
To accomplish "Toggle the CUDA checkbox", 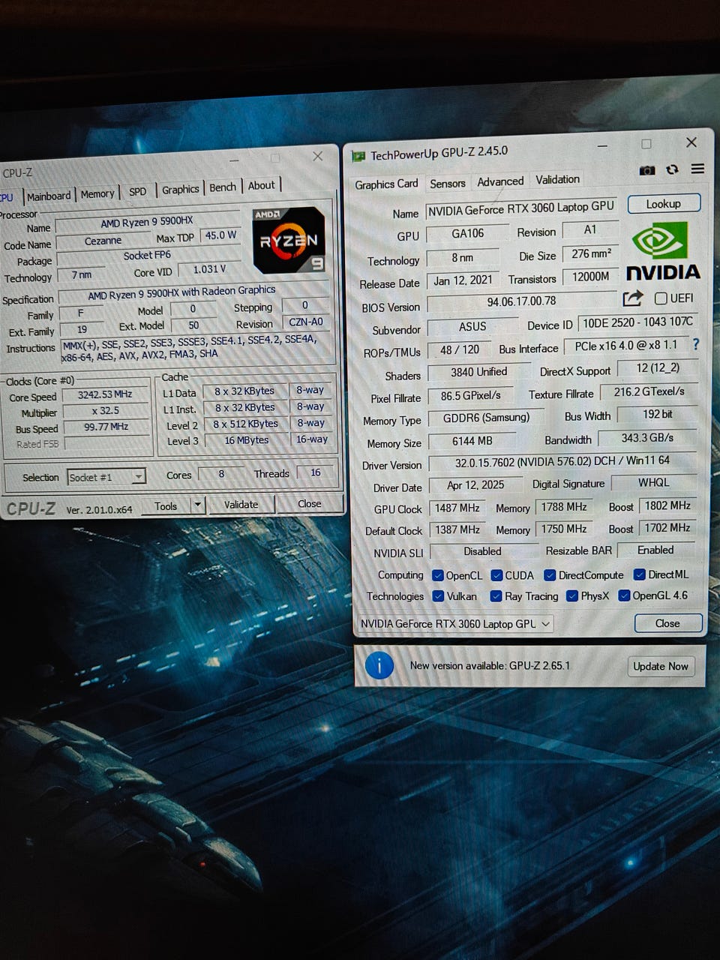I will coord(496,575).
